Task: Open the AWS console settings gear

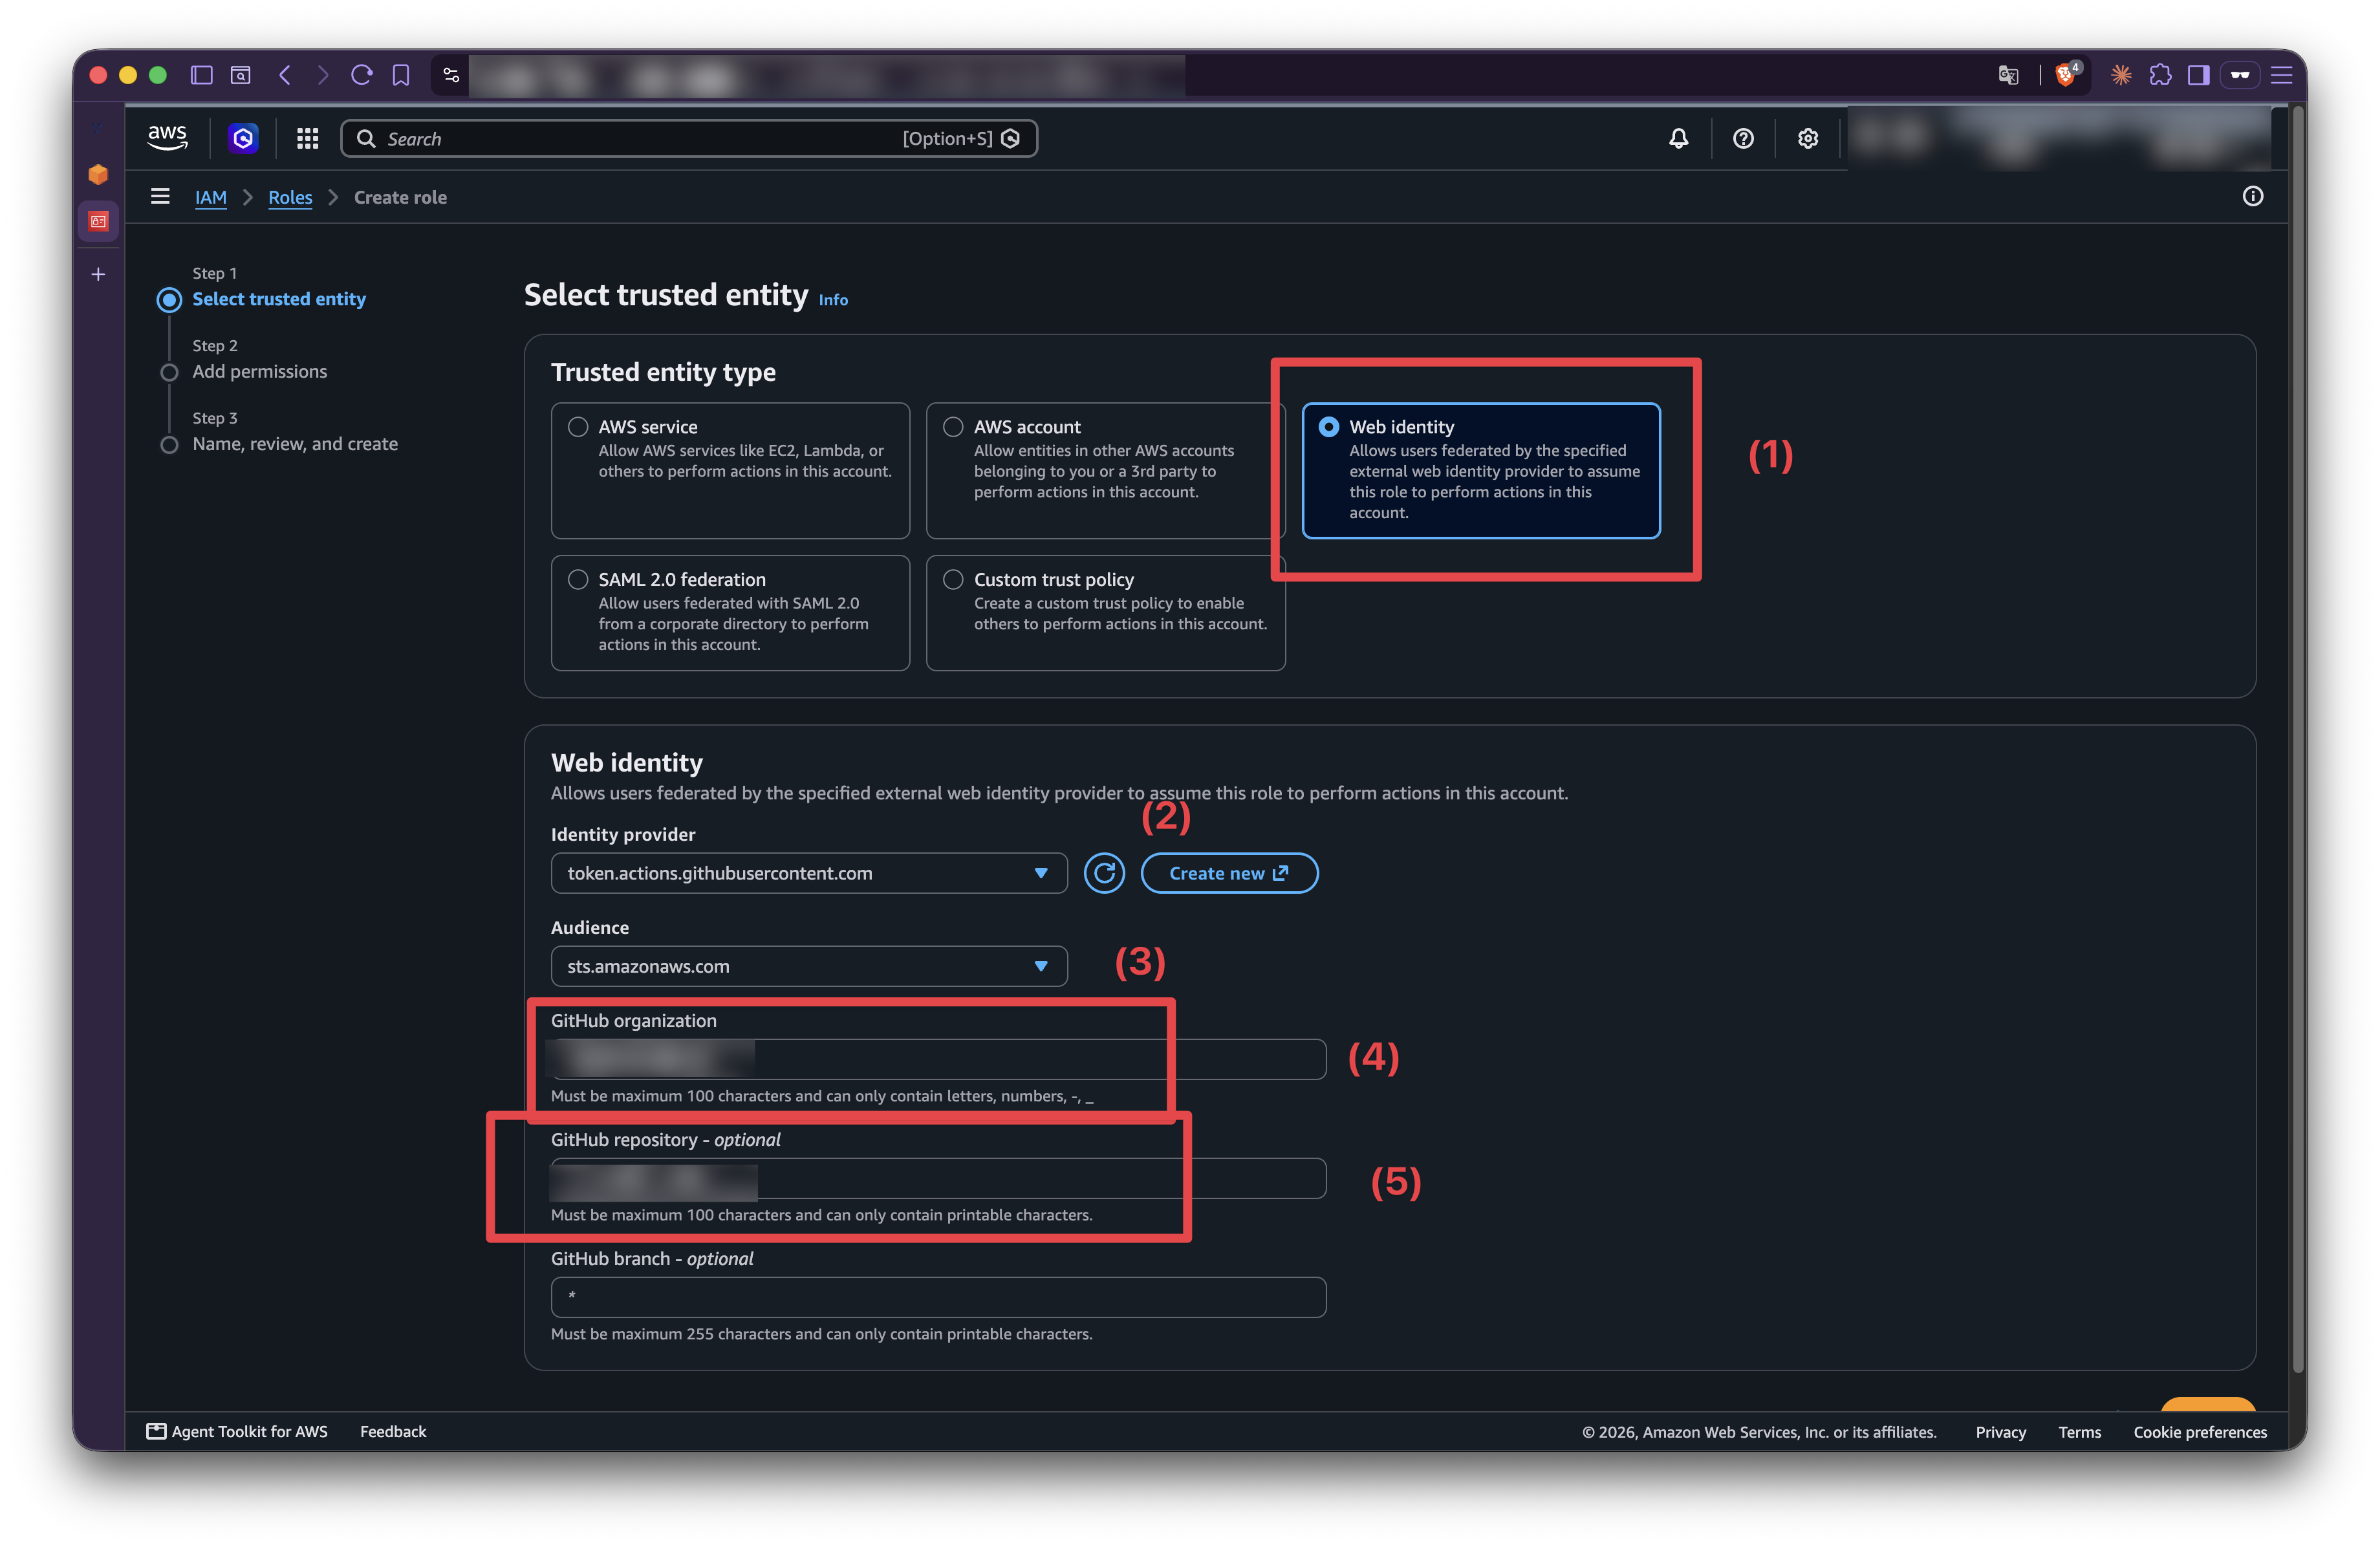Action: 1807,138
